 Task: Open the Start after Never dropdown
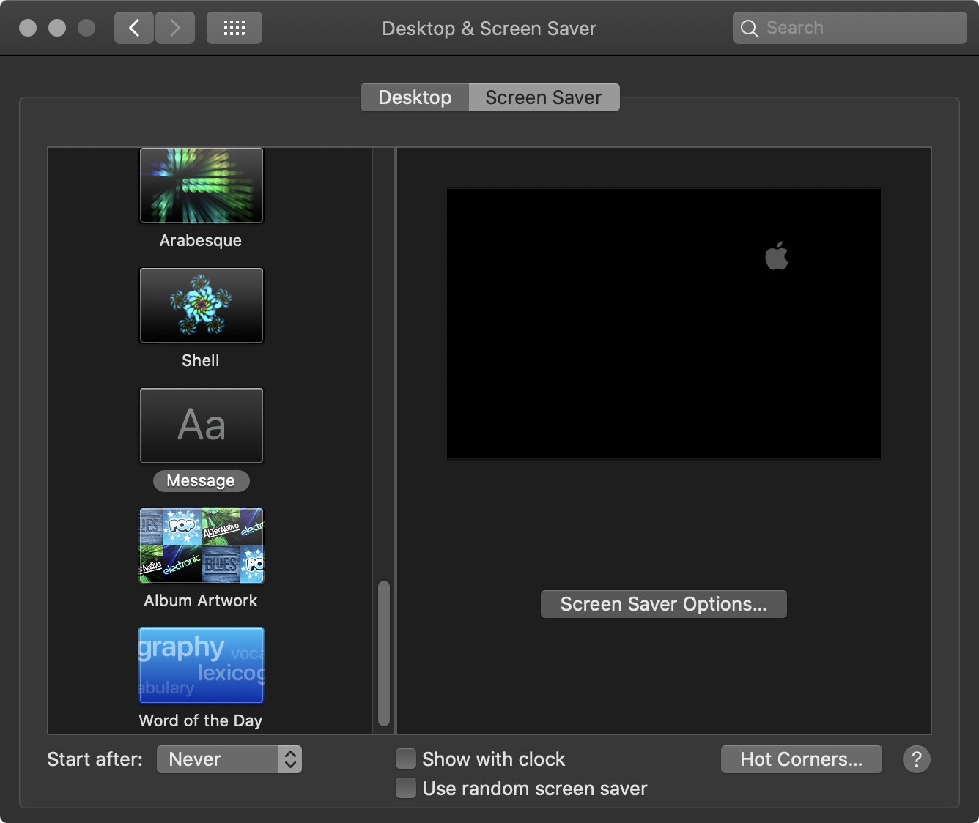(x=229, y=759)
